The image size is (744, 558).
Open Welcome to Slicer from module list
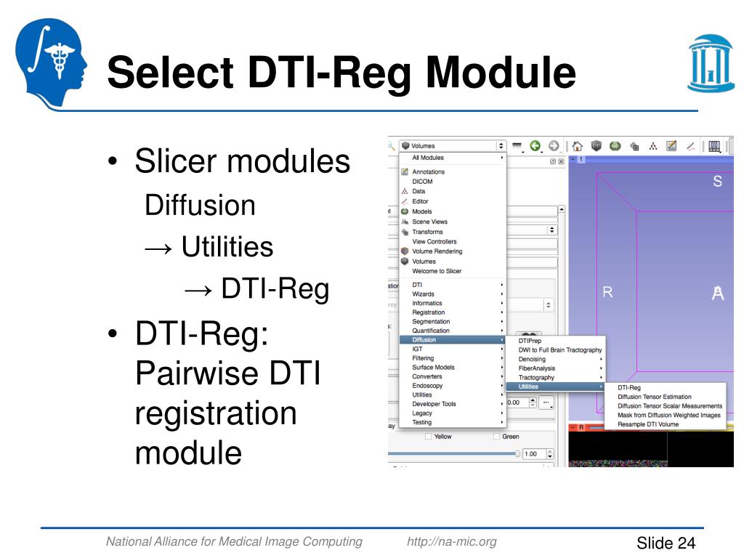[453, 271]
